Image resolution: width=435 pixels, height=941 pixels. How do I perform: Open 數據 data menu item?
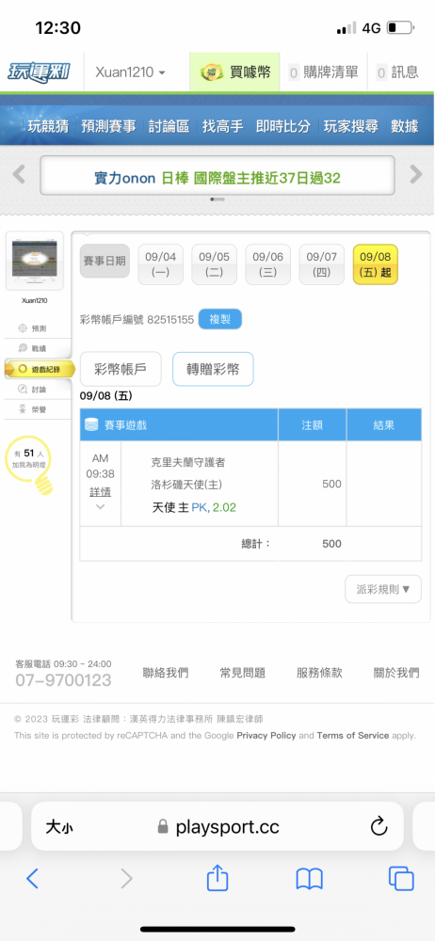tap(404, 127)
